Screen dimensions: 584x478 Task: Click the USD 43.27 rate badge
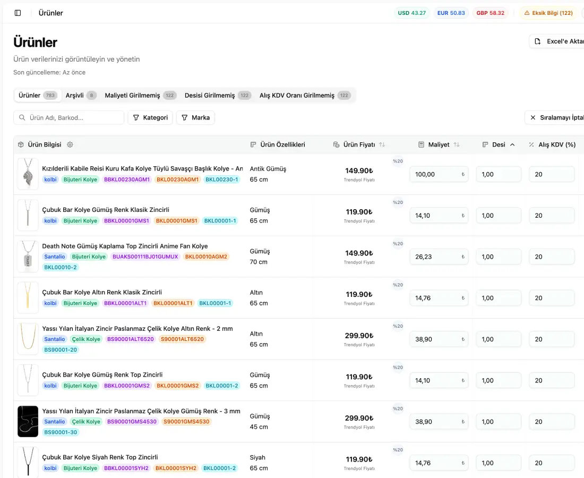coord(411,13)
